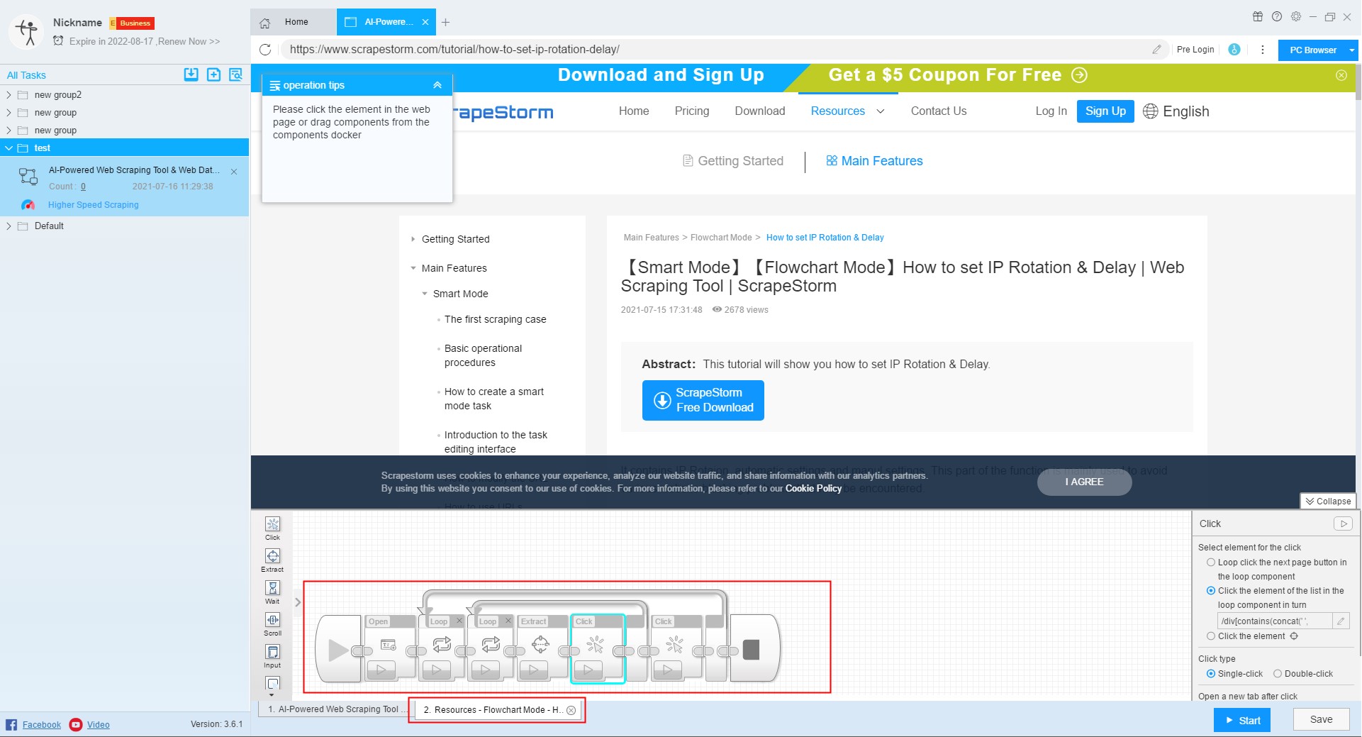Open the Facebook link
1362x737 pixels.
[x=41, y=725]
